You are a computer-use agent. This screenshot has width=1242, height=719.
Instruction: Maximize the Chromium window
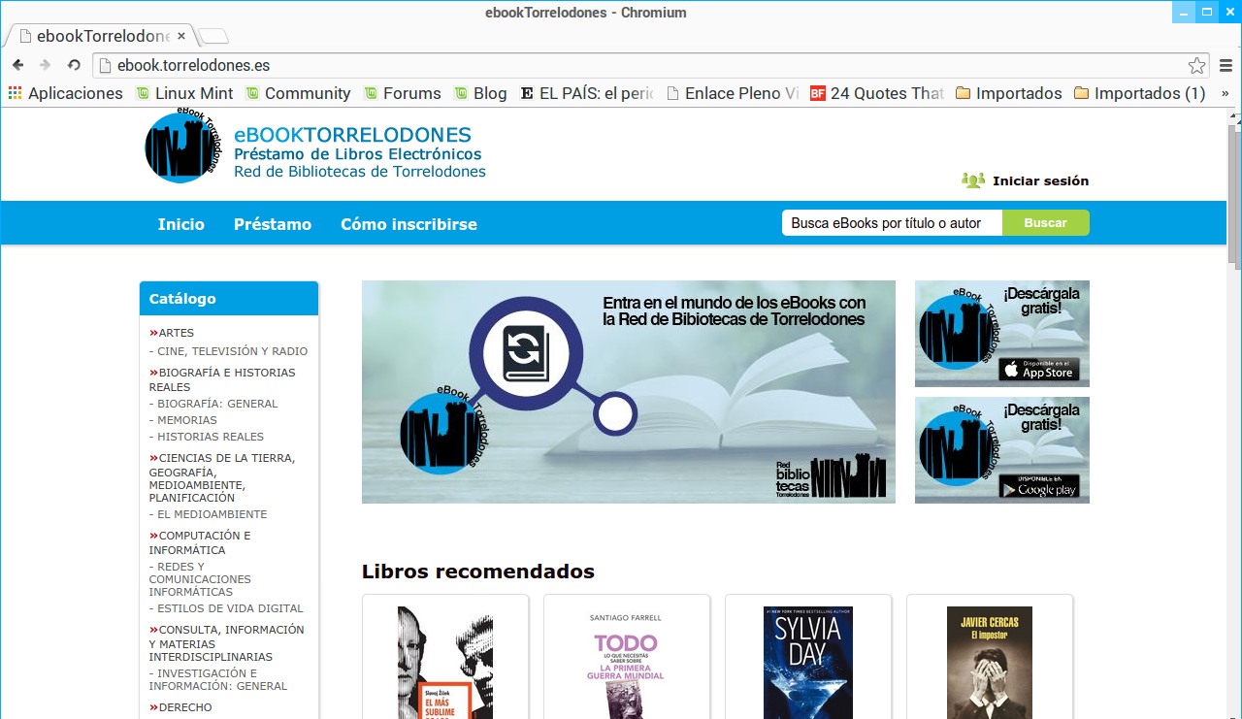tap(1207, 12)
